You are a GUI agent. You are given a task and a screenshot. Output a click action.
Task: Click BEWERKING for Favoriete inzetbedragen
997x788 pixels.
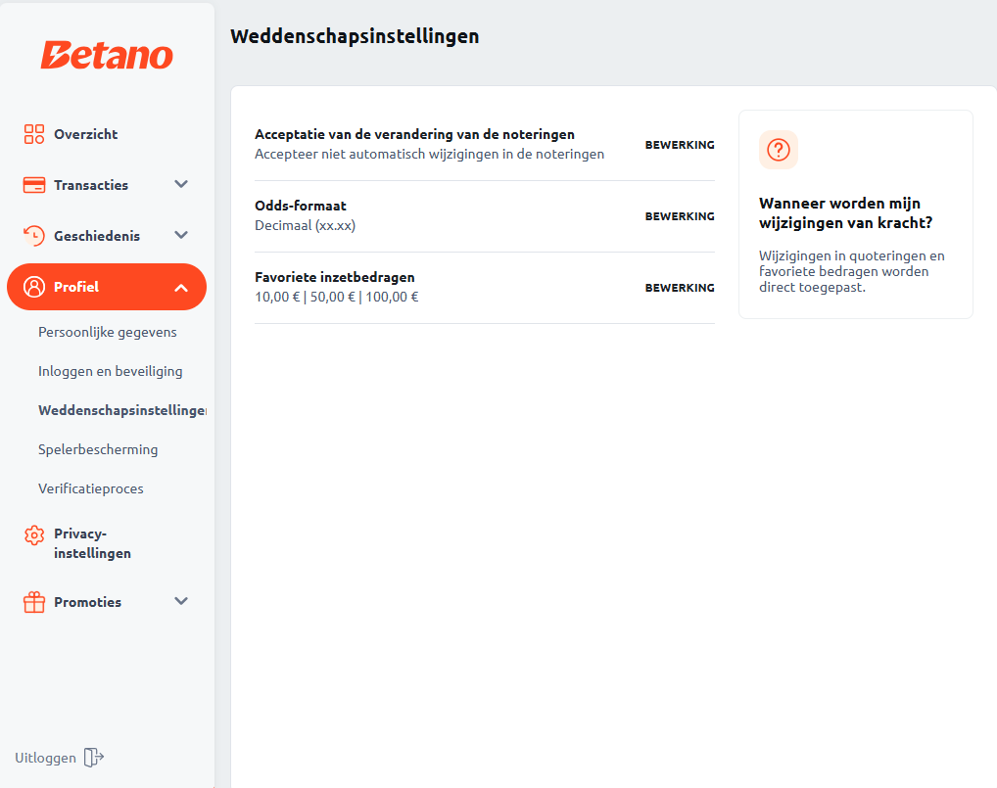680,288
